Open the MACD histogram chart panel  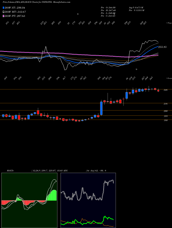pos(29,200)
